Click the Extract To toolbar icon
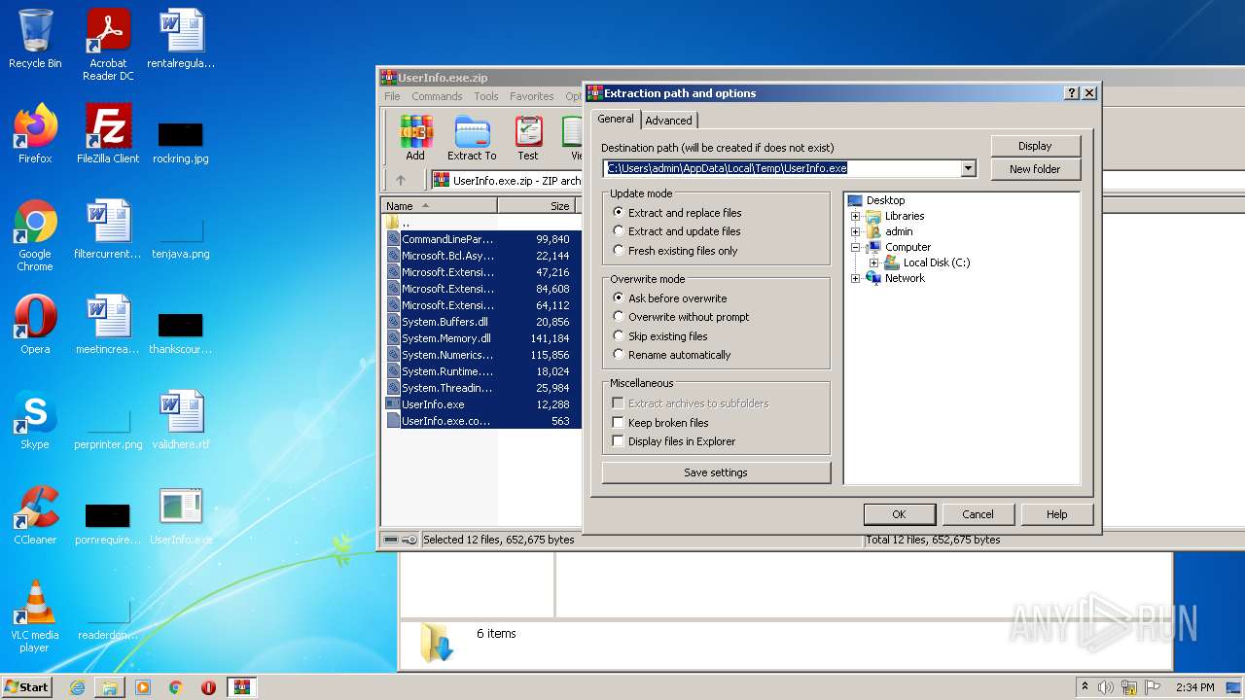This screenshot has width=1245, height=700. pos(472,137)
